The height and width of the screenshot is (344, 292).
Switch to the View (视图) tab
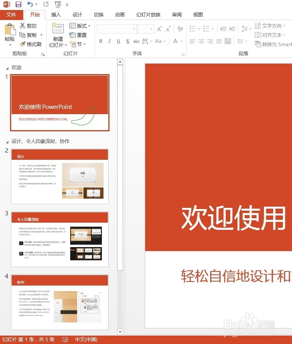(x=198, y=15)
